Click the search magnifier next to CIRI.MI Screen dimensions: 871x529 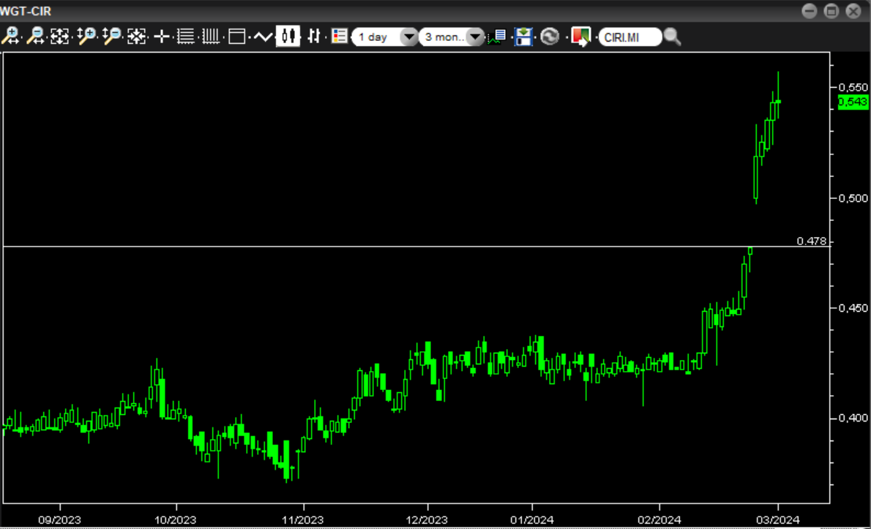click(672, 37)
